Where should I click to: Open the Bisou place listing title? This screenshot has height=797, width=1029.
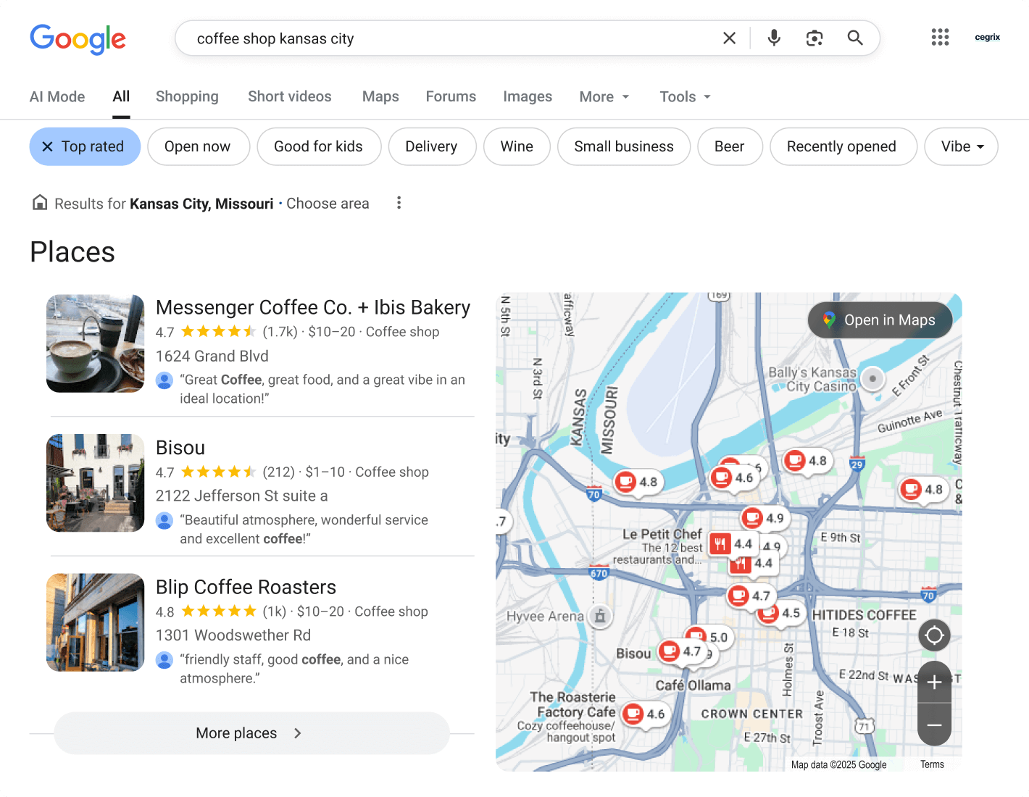180,448
